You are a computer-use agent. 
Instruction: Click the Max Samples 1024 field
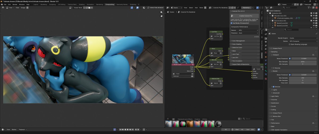coord(303,61)
